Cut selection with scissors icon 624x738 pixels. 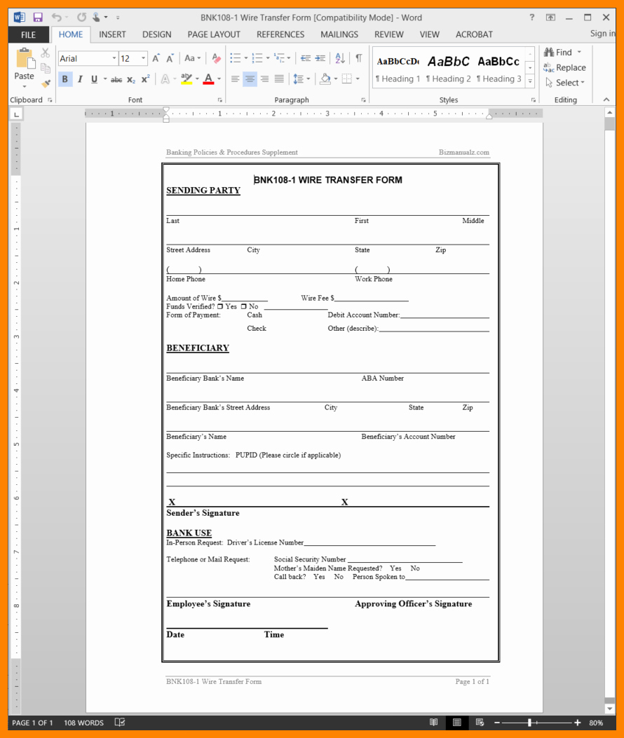pos(45,53)
